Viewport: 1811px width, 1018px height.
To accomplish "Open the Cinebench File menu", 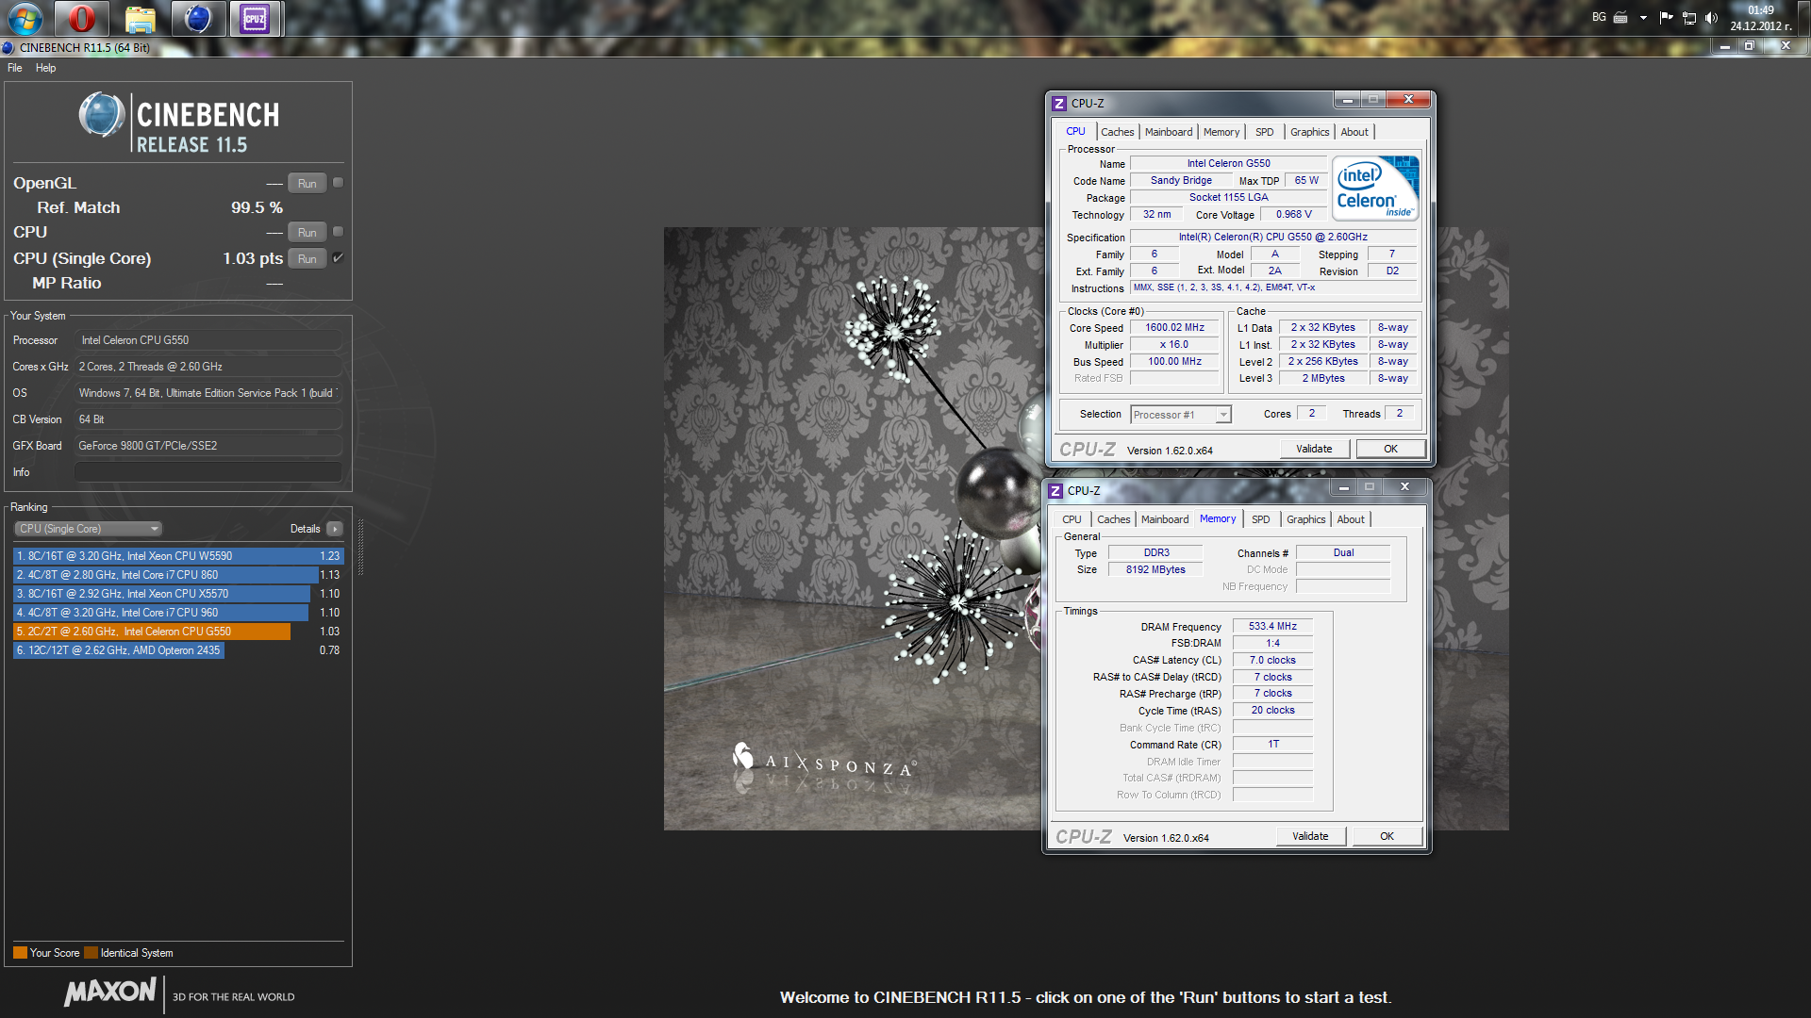I will coord(14,68).
